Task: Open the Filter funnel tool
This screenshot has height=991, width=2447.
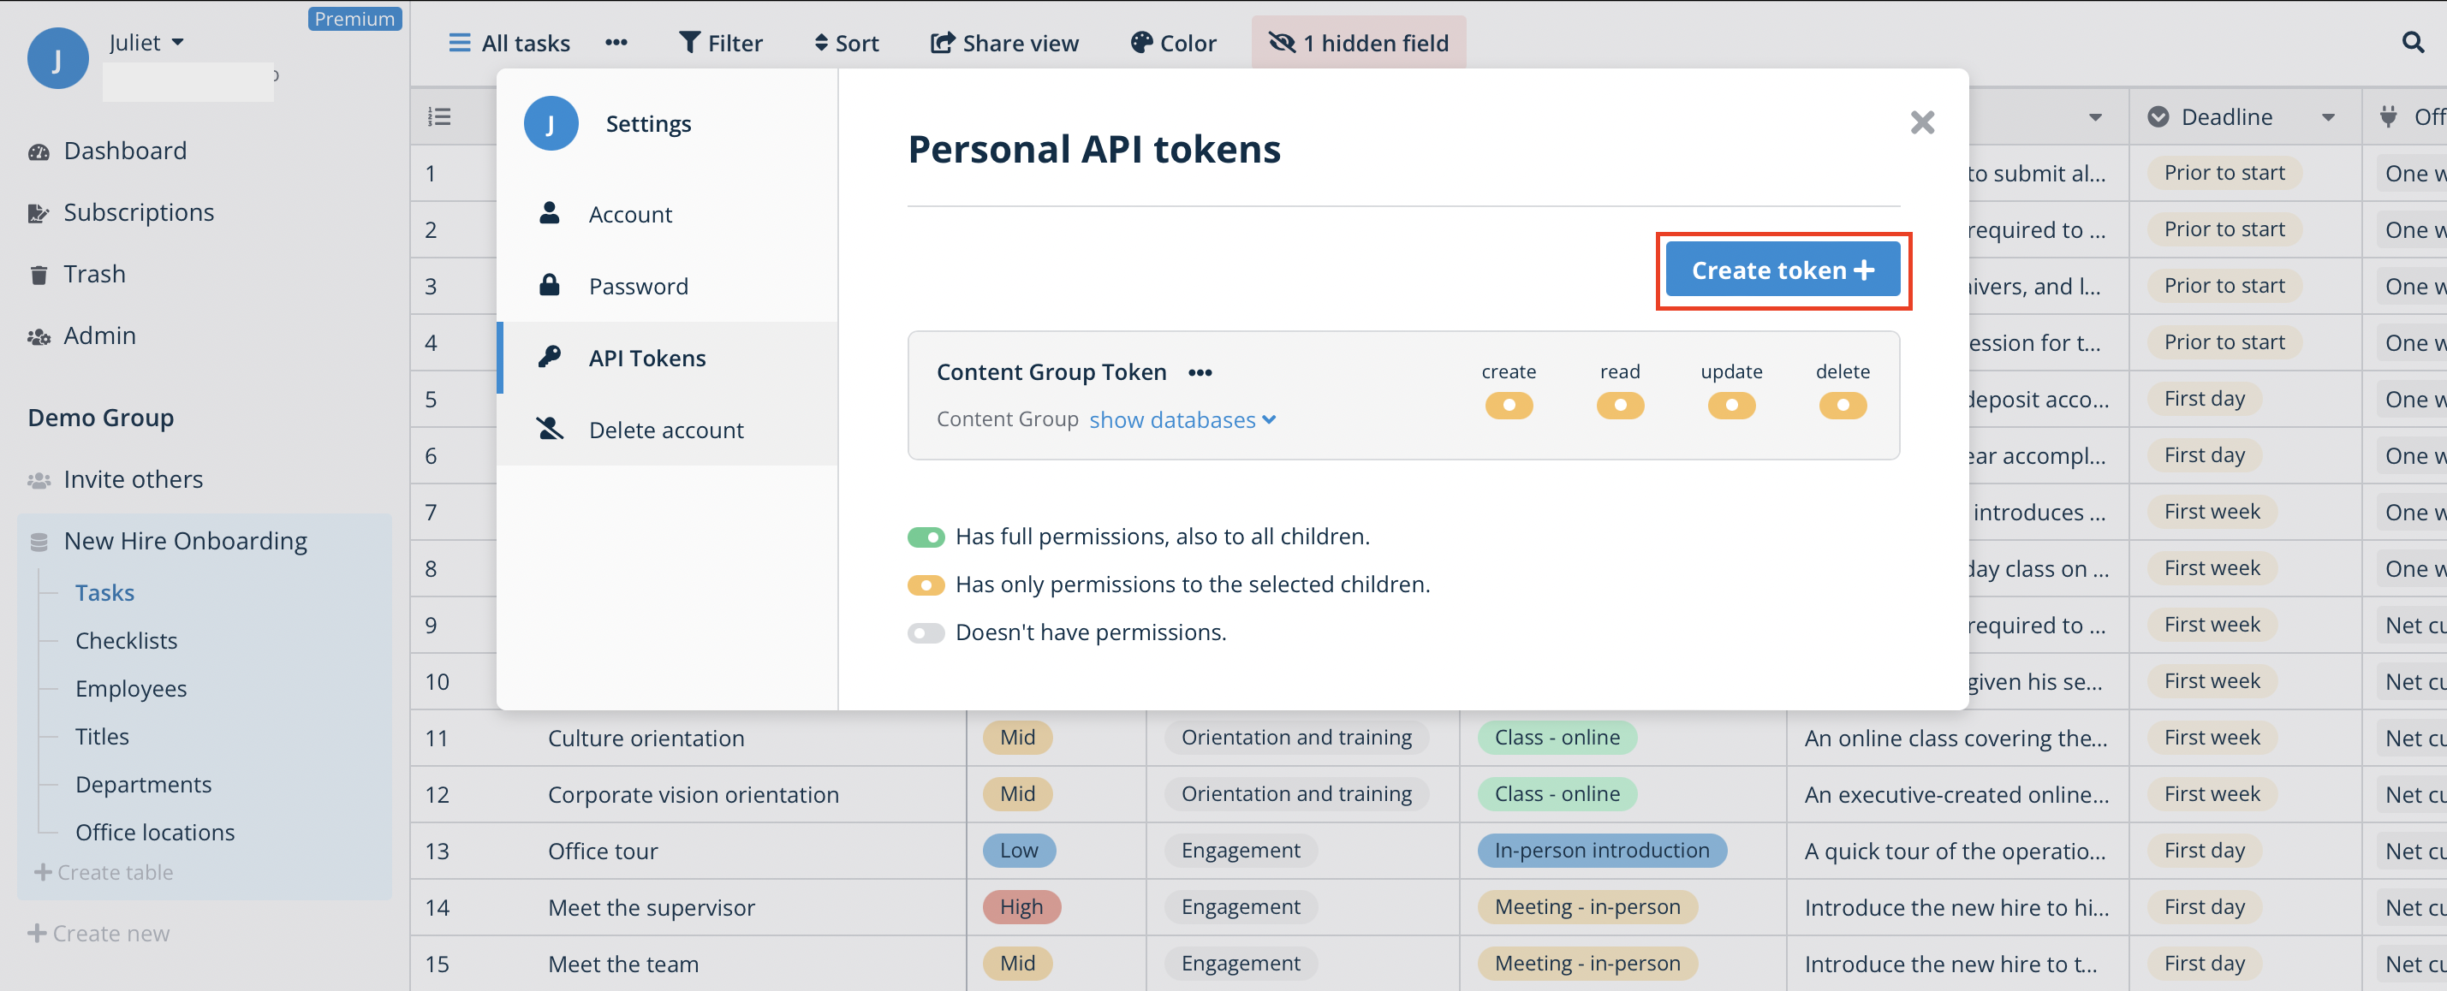Action: point(689,43)
